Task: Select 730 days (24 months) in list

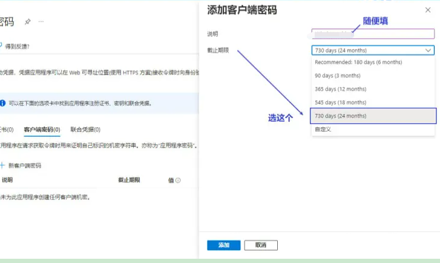Action: [x=373, y=116]
